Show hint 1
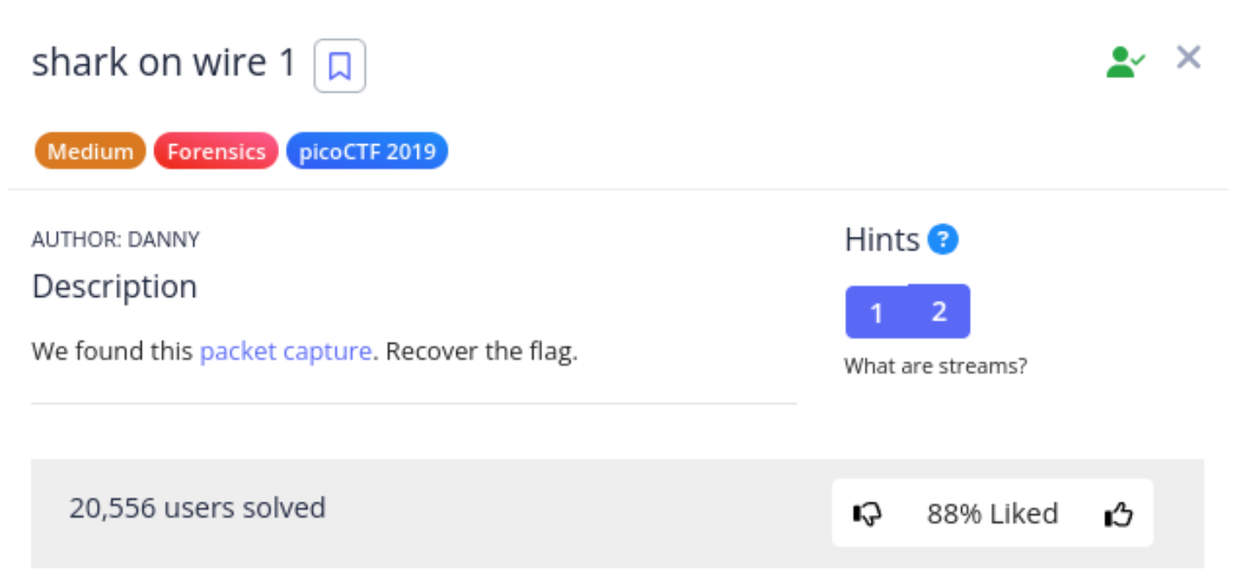Image resolution: width=1237 pixels, height=577 pixels. [x=876, y=313]
